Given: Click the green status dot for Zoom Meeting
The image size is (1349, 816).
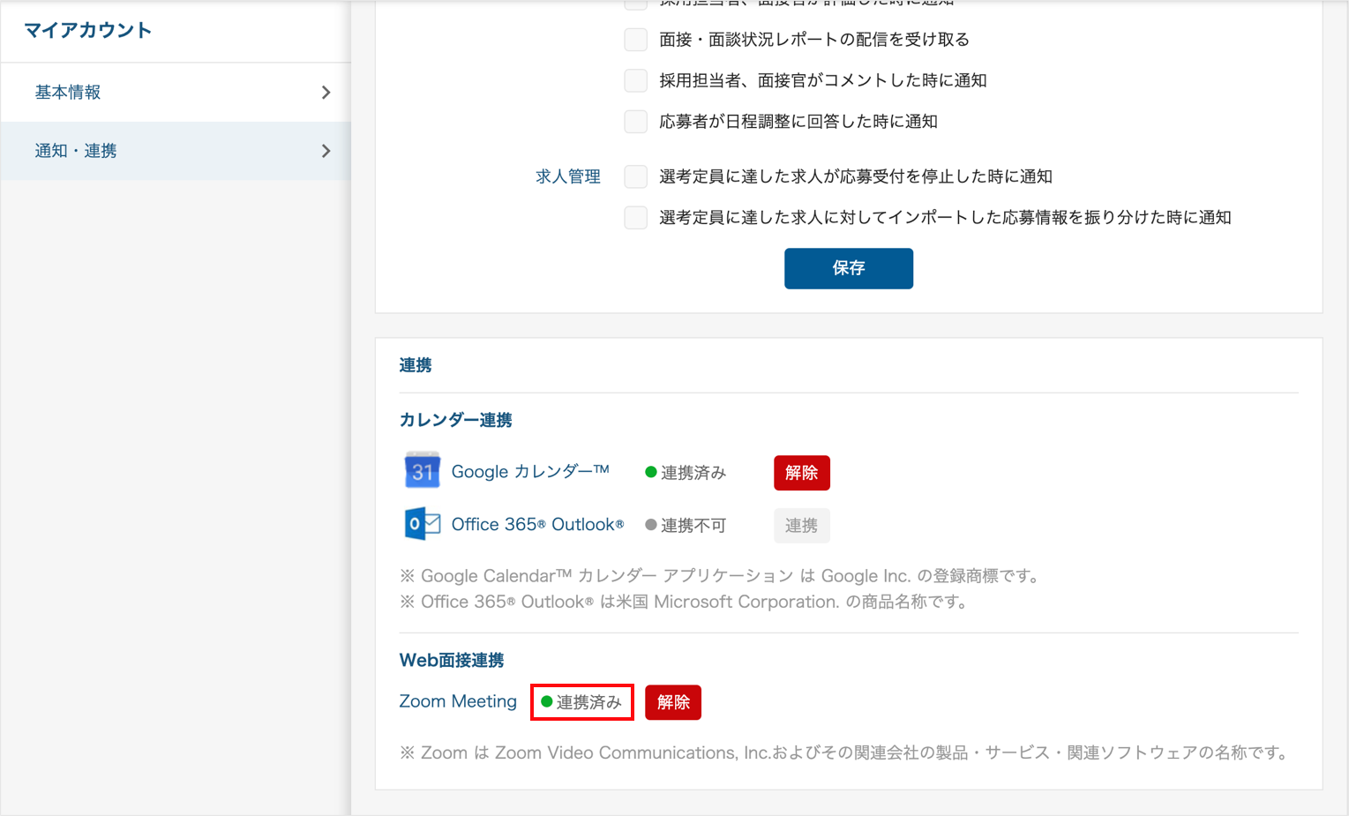Looking at the screenshot, I should pos(547,701).
